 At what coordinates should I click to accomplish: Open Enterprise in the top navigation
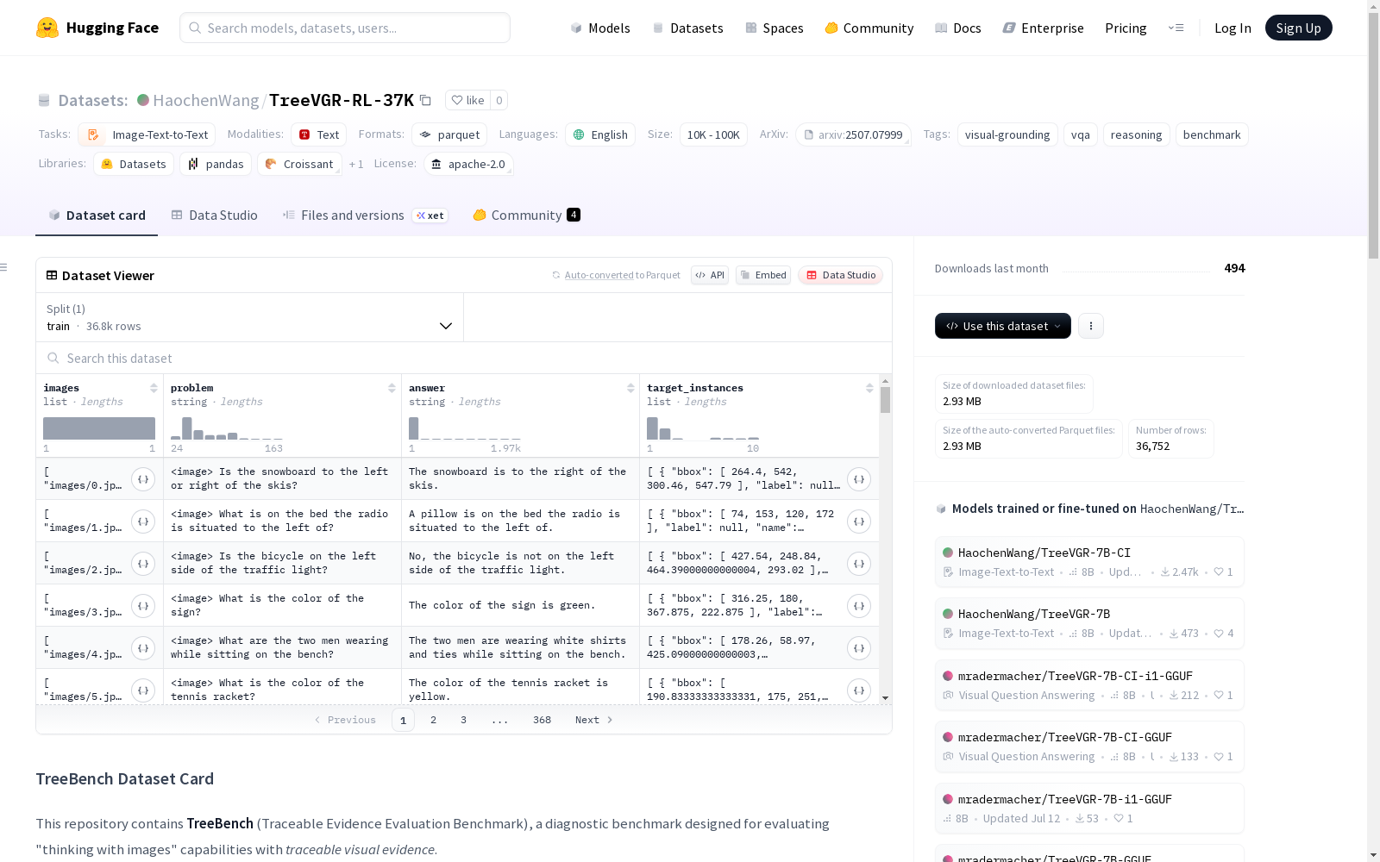click(1044, 28)
